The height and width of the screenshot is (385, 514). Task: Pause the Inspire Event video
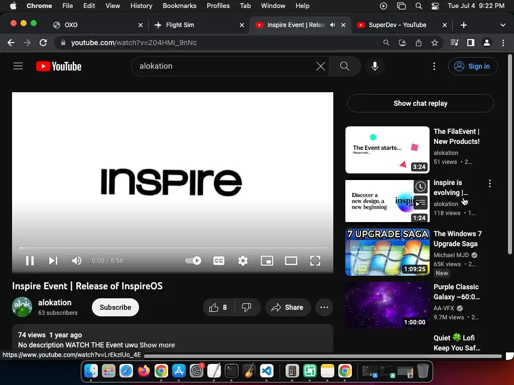pos(30,261)
